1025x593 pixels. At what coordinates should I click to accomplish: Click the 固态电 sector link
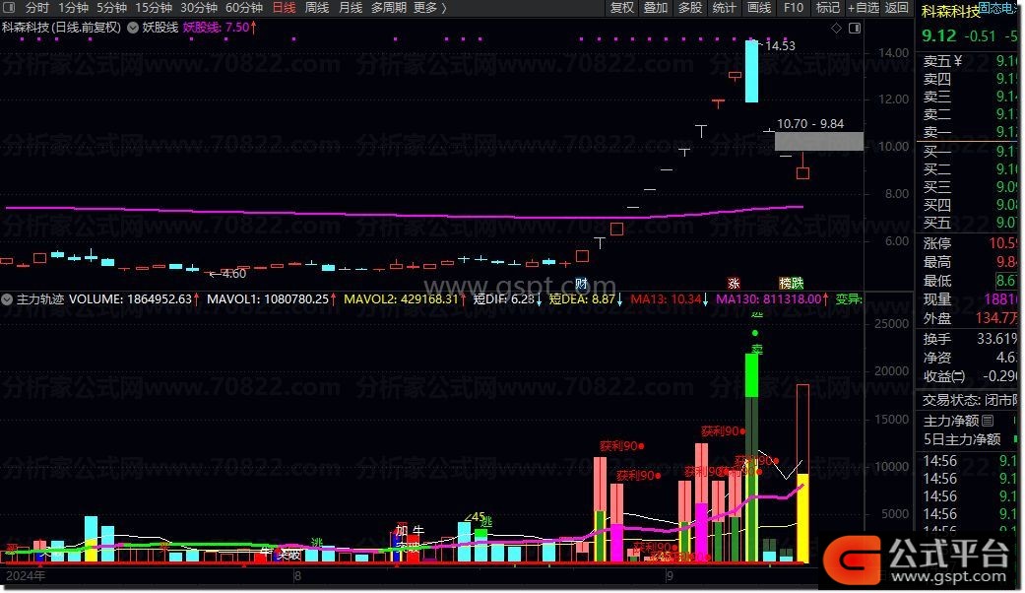click(x=998, y=8)
